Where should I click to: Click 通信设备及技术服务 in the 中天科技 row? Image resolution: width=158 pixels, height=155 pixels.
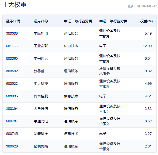[x=110, y=84]
